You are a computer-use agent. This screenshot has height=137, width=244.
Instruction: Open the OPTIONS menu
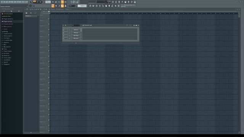tap(19, 2)
